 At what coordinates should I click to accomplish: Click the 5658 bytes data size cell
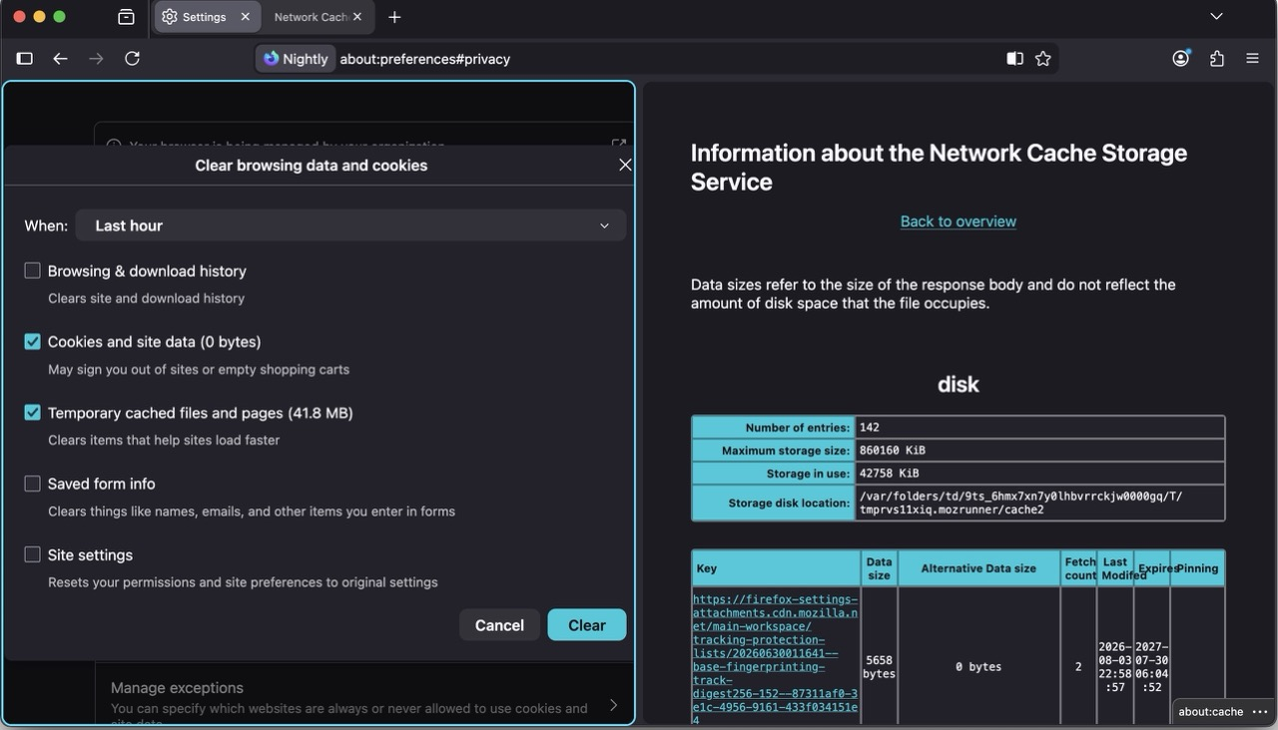[x=879, y=666]
